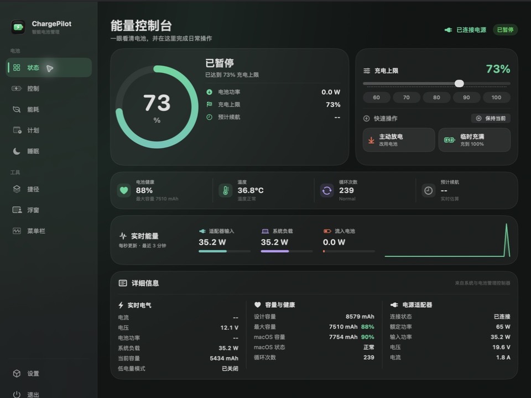Click the 设置 cube icon
The height and width of the screenshot is (398, 531).
coord(17,373)
